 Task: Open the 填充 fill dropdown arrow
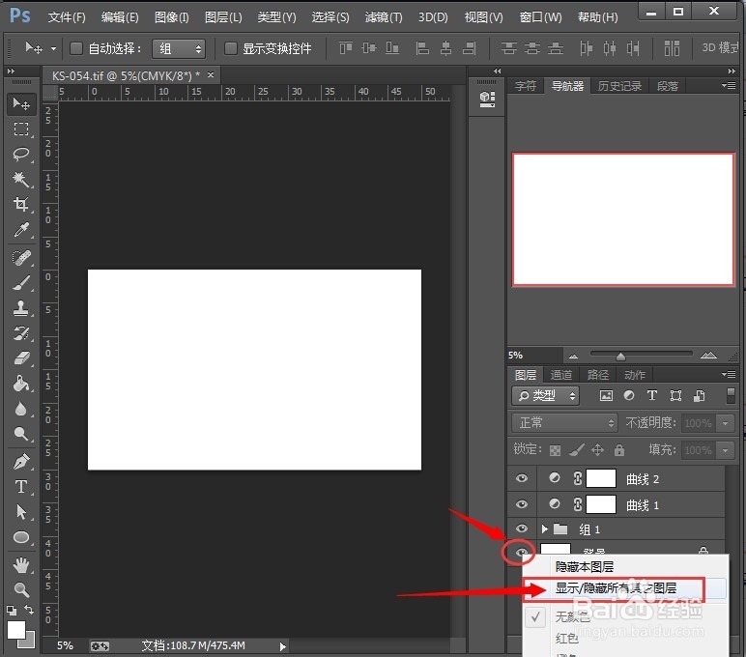coord(726,450)
